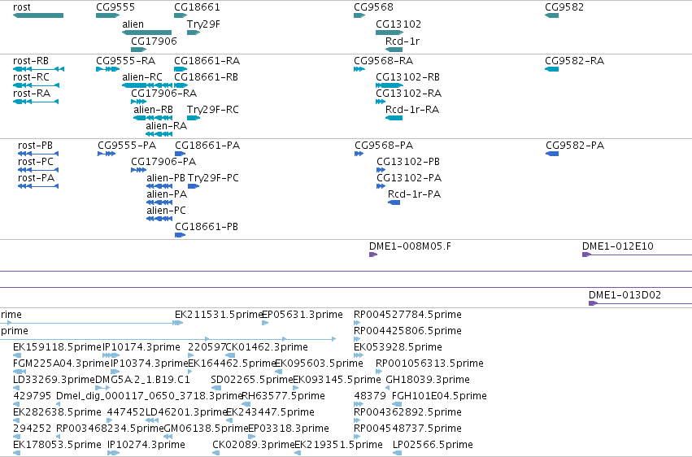Click the DME1-012E10 feature label
This screenshot has width=692, height=457.
618,246
